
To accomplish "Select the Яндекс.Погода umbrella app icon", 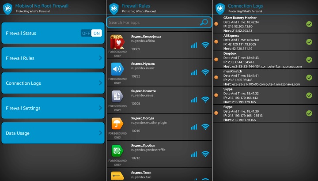I will coord(117,124).
